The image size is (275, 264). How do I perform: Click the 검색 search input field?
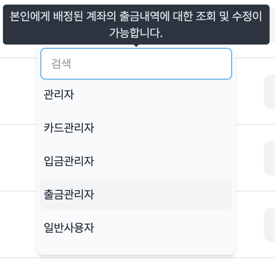pyautogui.click(x=136, y=64)
